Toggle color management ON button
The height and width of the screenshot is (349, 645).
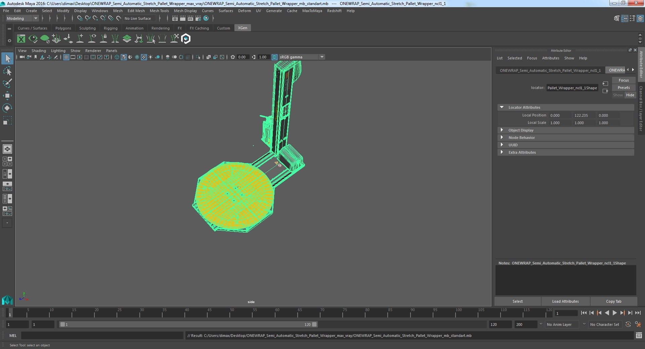coord(274,57)
